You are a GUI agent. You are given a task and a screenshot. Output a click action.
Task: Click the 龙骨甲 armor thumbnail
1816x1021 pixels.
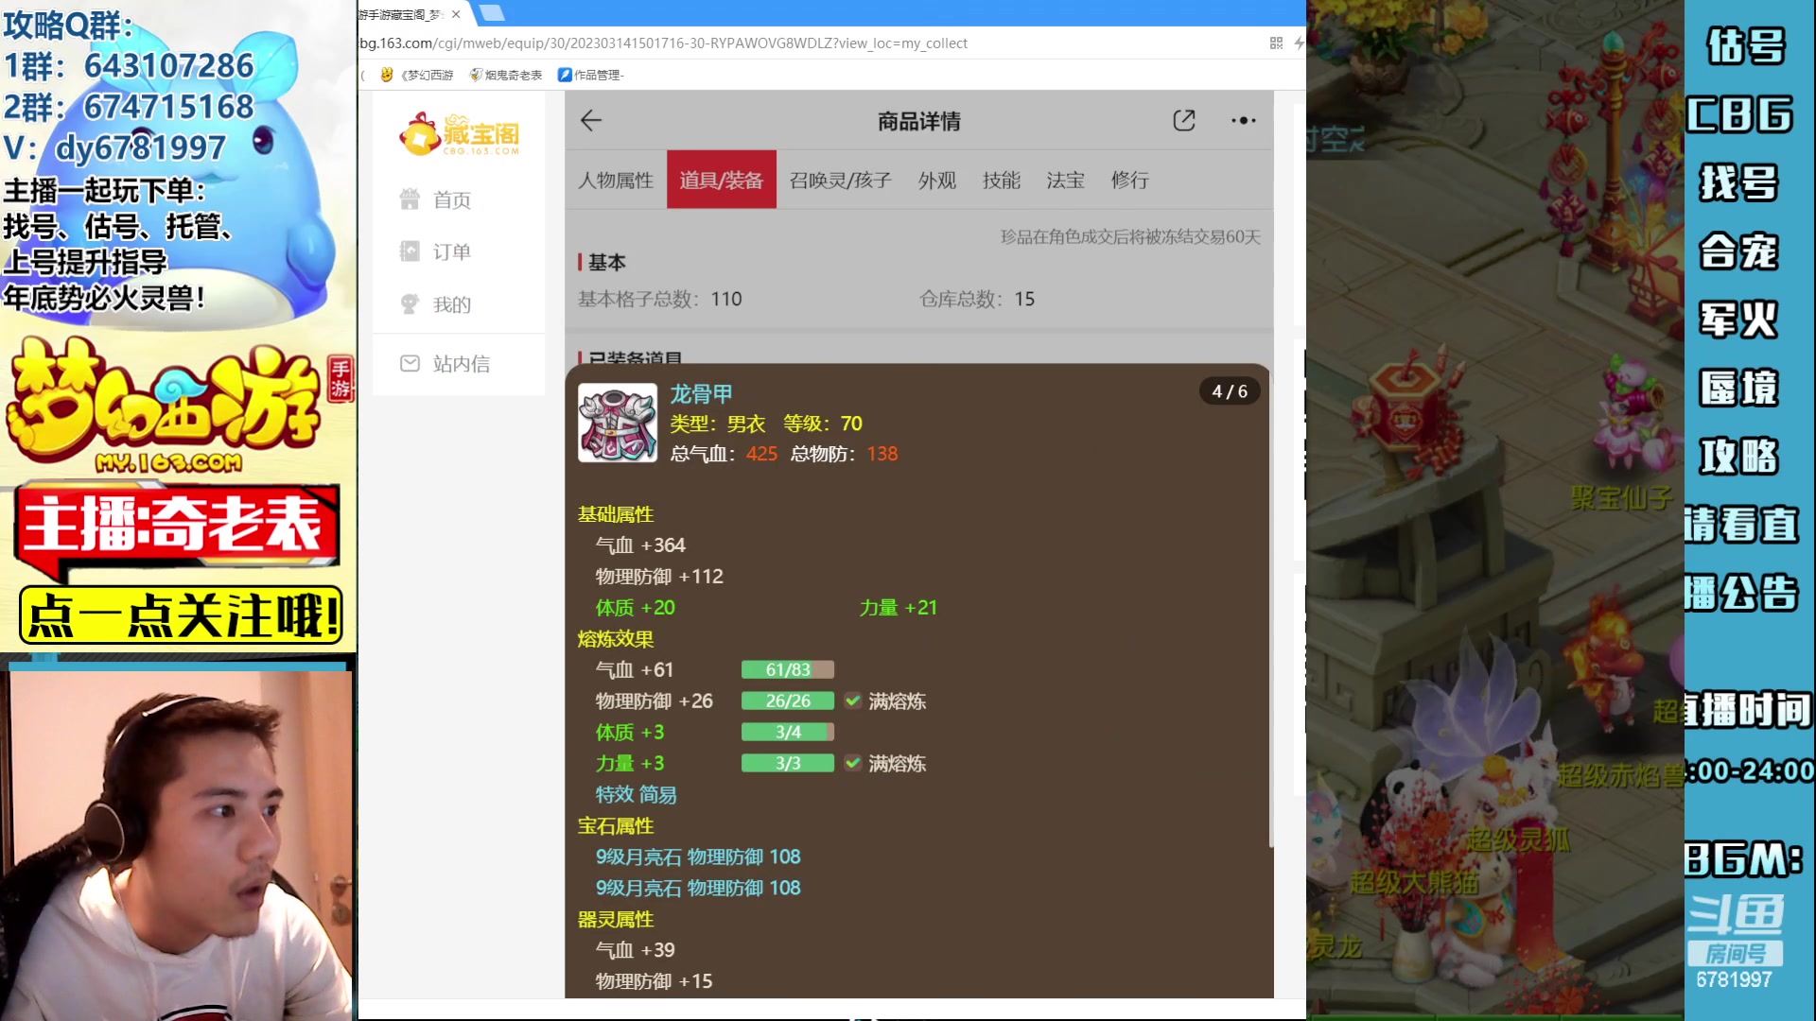[x=617, y=422]
